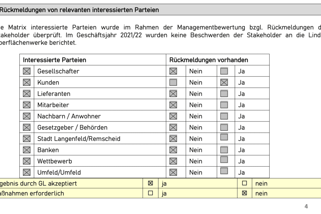This screenshot has width=321, height=214.
Task: Uncheck Nein for Stadt Langenfeld/Remscheid
Action: pyautogui.click(x=173, y=139)
